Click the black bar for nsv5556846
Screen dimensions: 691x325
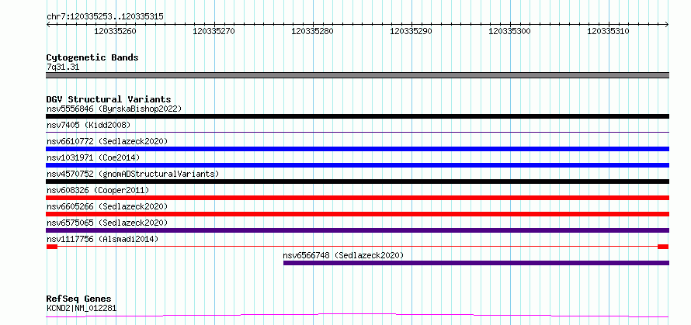(x=357, y=116)
